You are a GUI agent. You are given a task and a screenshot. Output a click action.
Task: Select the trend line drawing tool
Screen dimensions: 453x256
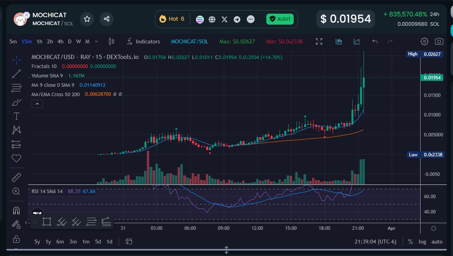(x=16, y=74)
